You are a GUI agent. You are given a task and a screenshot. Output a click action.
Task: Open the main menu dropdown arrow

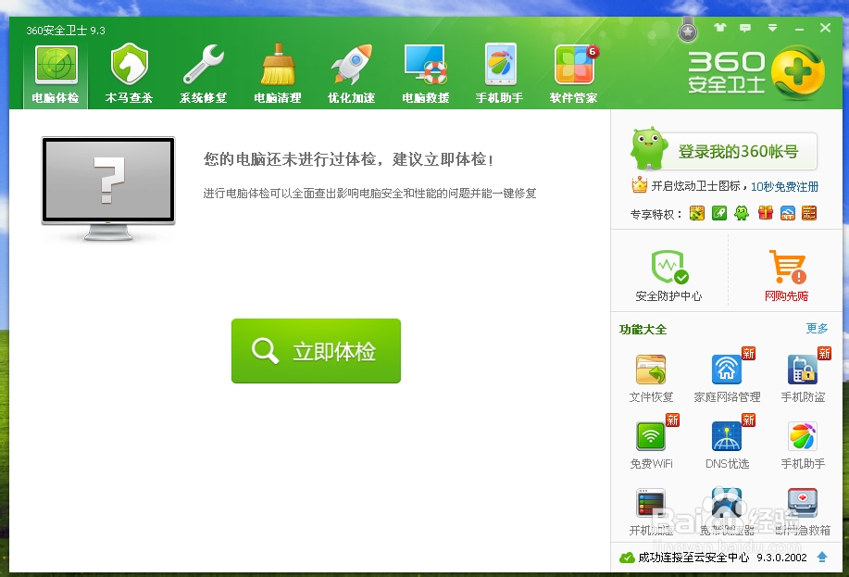coord(773,28)
